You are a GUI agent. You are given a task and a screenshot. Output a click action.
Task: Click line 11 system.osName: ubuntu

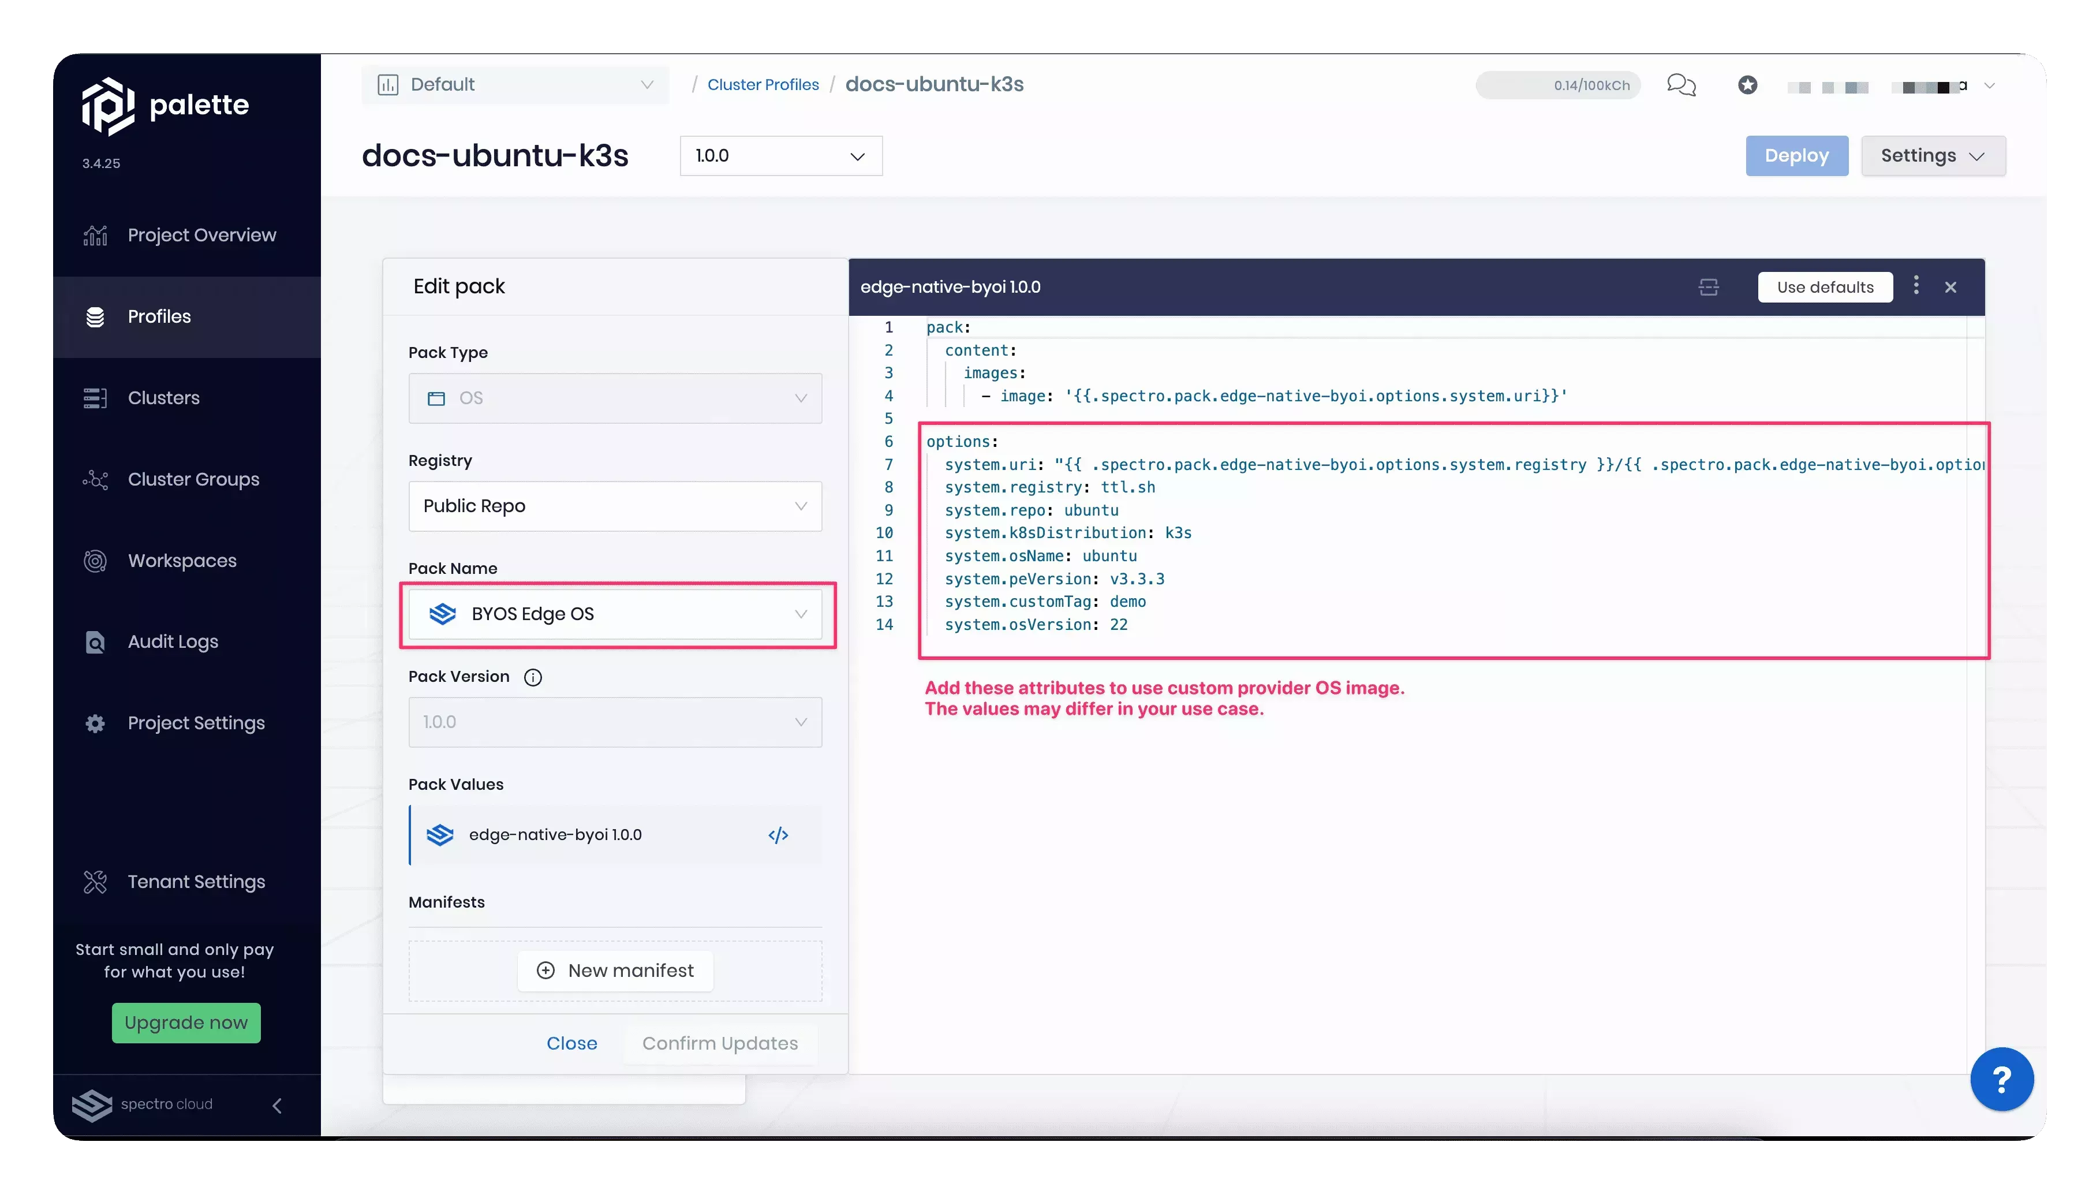(1040, 556)
